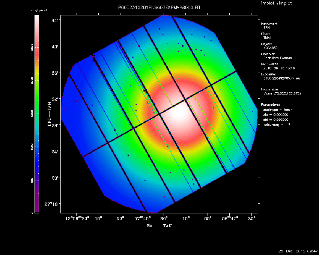The width and height of the screenshot is (319, 255).
Task: Click the image size pixels value
Action: point(282,93)
